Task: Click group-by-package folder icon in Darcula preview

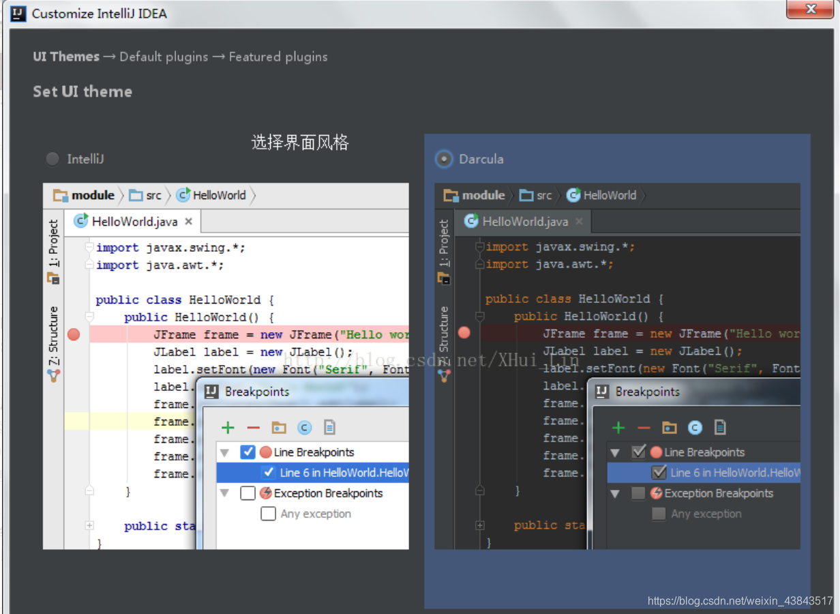Action: coord(670,428)
